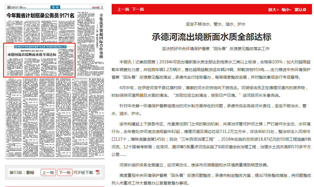The height and width of the screenshot is (187, 314).
Task: Click the subtitle 坚定不移治水、管水、涵水、护水
Action: (211, 24)
